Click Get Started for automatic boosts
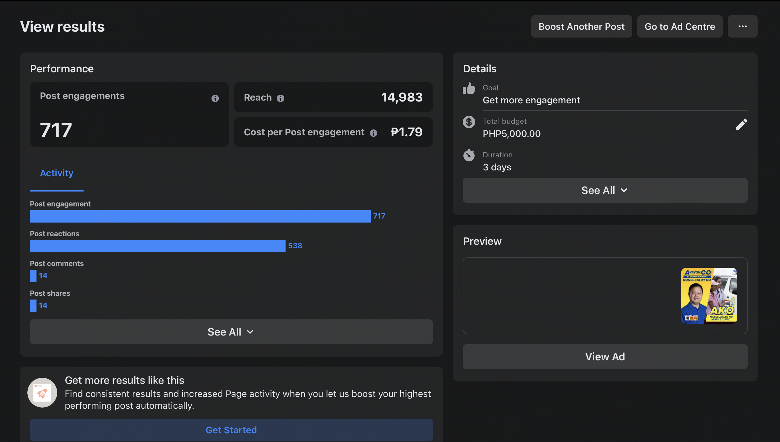780x442 pixels. 231,430
